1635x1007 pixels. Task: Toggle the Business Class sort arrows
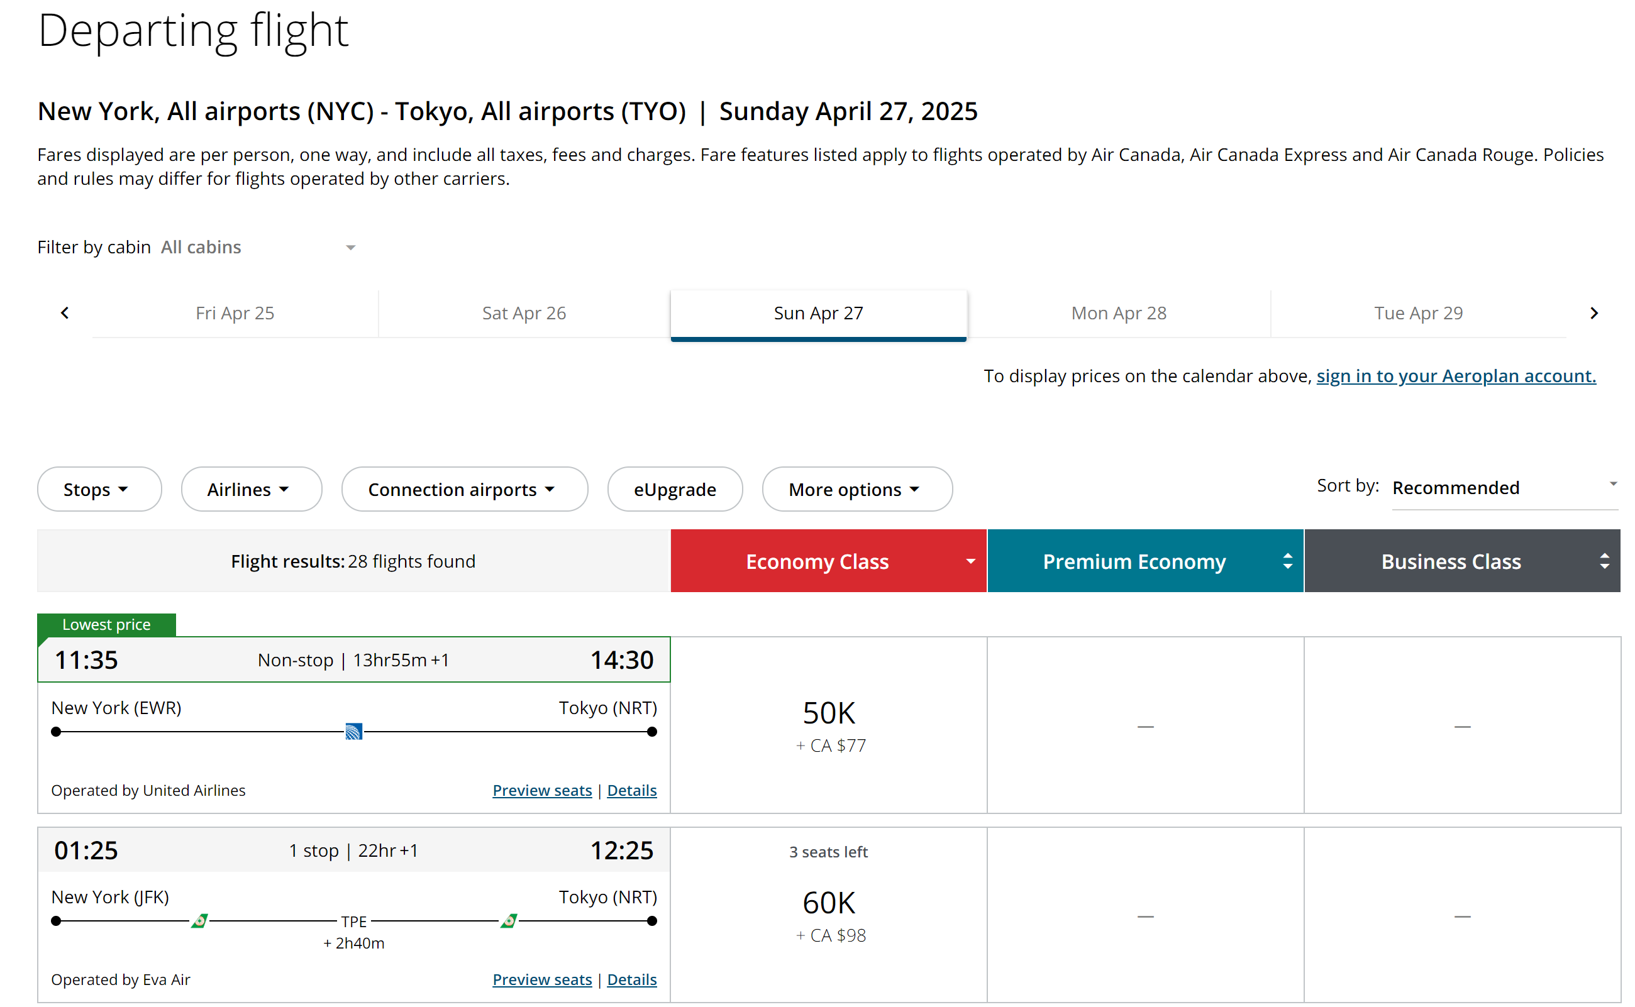point(1604,561)
